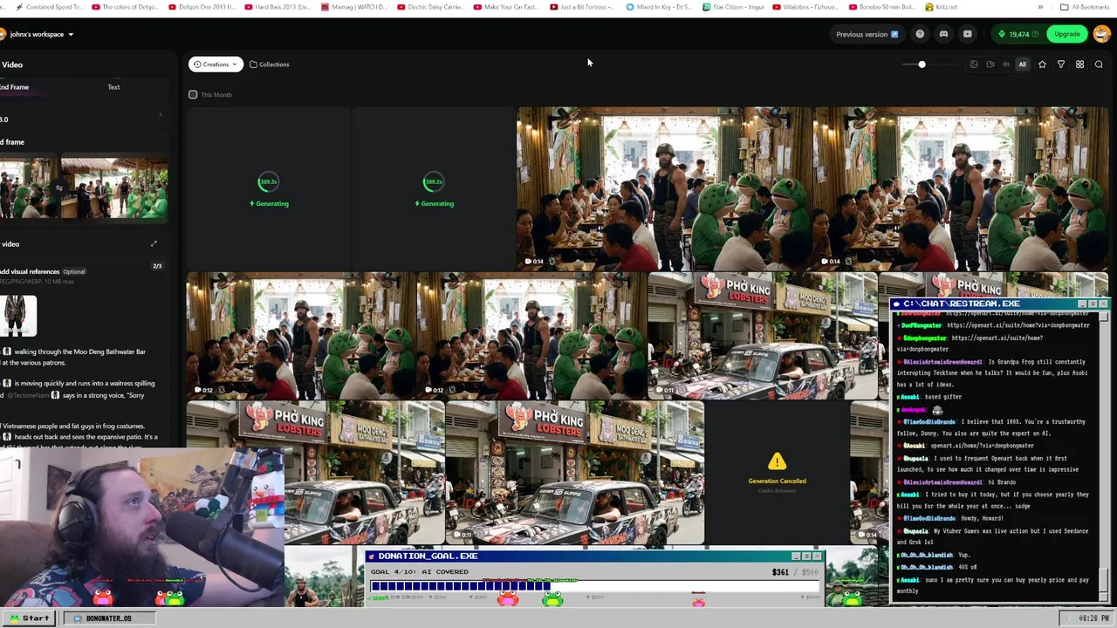Screen dimensions: 1117x628
Task: Open the Creations dropdown
Action: point(215,65)
